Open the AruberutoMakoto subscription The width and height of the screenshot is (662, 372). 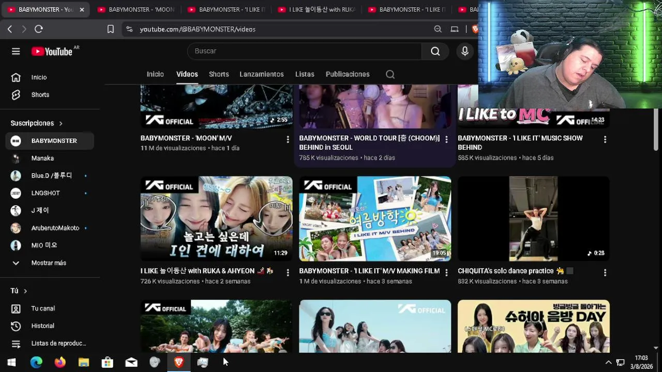point(50,228)
